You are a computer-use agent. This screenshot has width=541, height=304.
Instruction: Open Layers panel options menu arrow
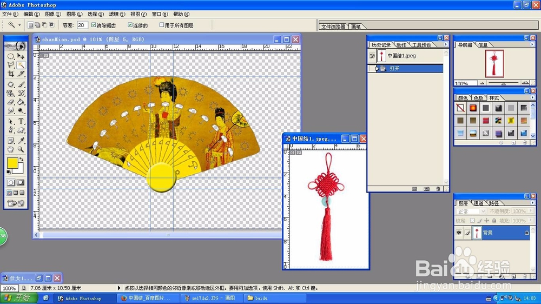pos(532,203)
